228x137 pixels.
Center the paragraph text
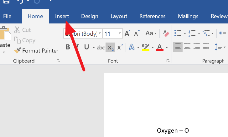click(187, 47)
